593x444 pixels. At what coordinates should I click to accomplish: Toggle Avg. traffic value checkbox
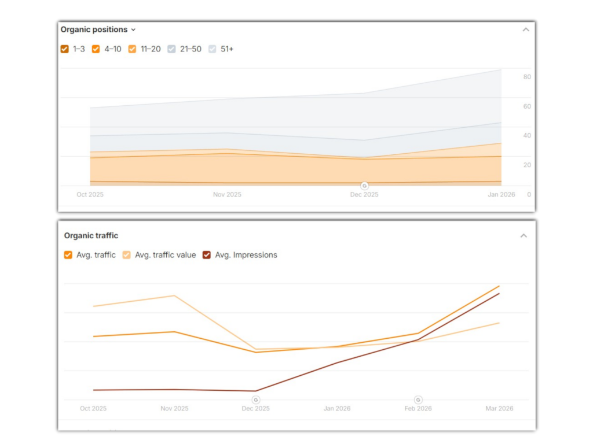coord(126,255)
